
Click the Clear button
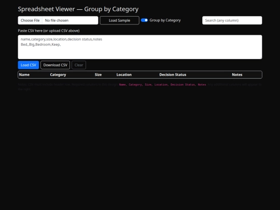[79, 65]
